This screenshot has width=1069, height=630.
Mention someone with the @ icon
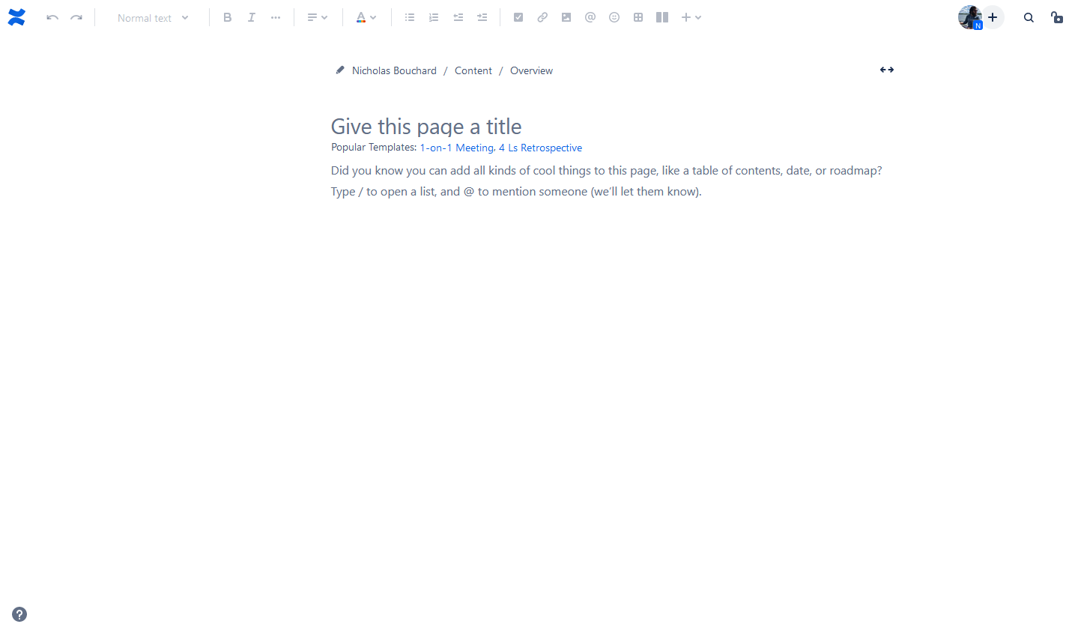[590, 17]
